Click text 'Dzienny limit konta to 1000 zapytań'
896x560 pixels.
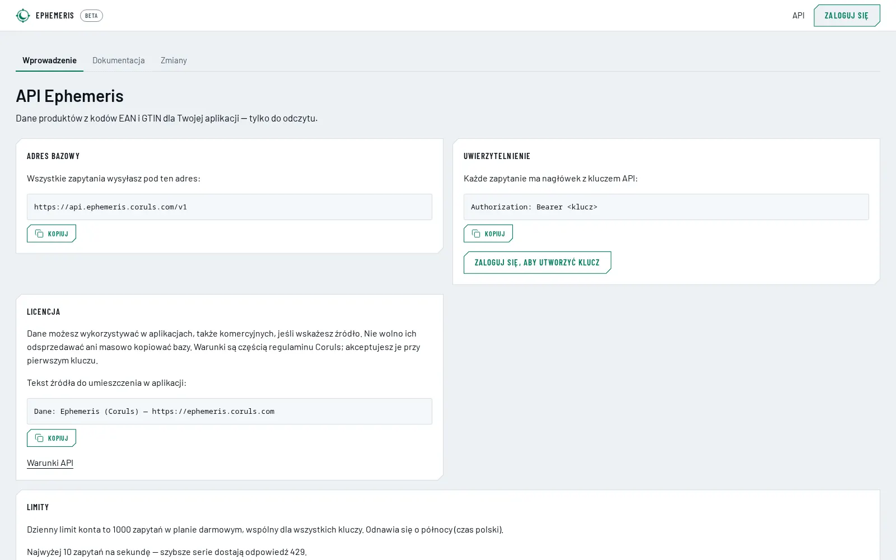(265, 529)
